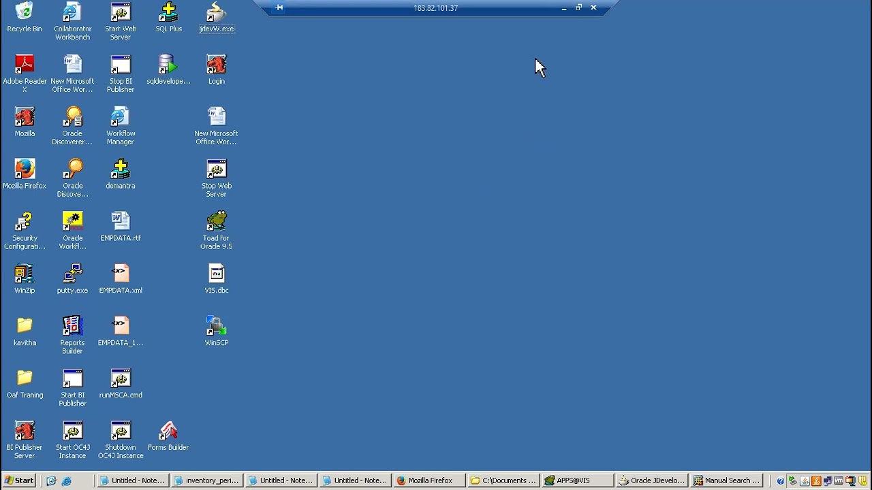Select the Collaborator Workbench icon
The height and width of the screenshot is (490, 872).
click(x=72, y=22)
